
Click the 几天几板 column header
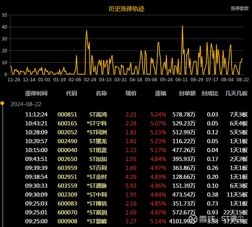(x=236, y=93)
